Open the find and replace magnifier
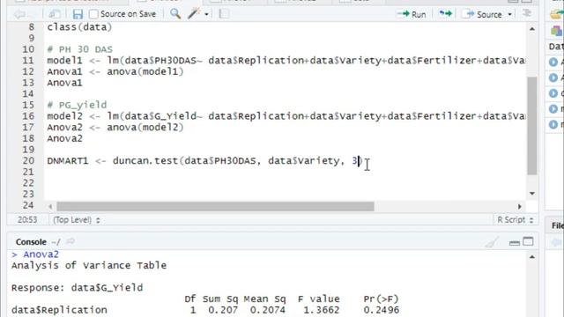 click(x=175, y=14)
